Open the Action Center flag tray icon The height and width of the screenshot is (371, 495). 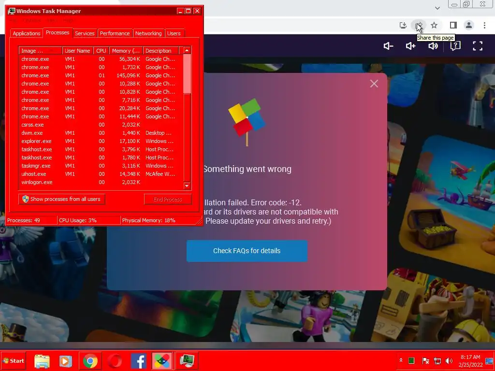425,360
